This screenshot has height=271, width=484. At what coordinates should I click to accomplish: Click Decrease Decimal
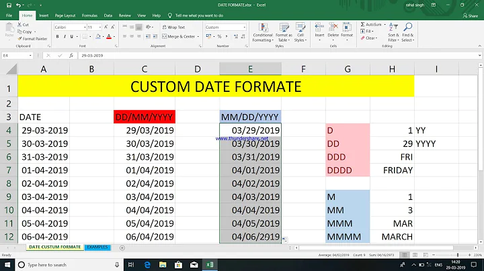coord(243,36)
